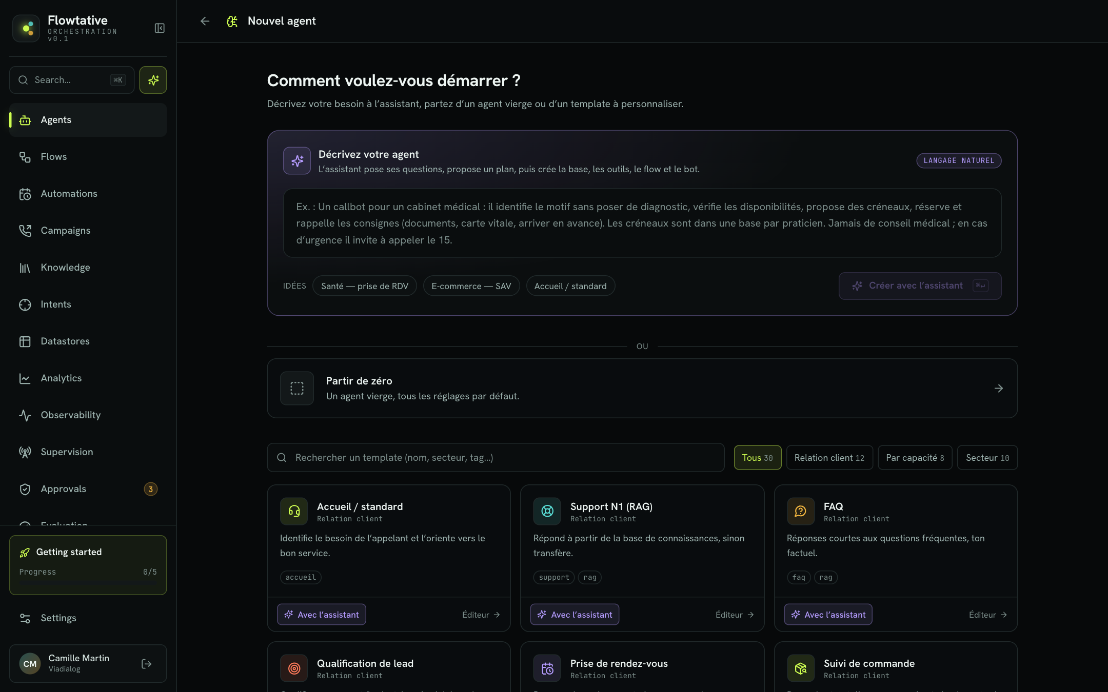1108x692 pixels.
Task: Open Campaigns phone icon in sidebar
Action: coord(25,231)
